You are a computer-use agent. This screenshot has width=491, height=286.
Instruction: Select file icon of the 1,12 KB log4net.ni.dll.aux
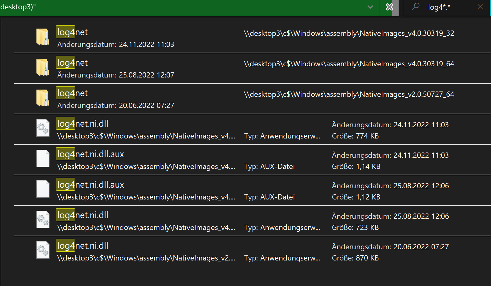coord(43,189)
